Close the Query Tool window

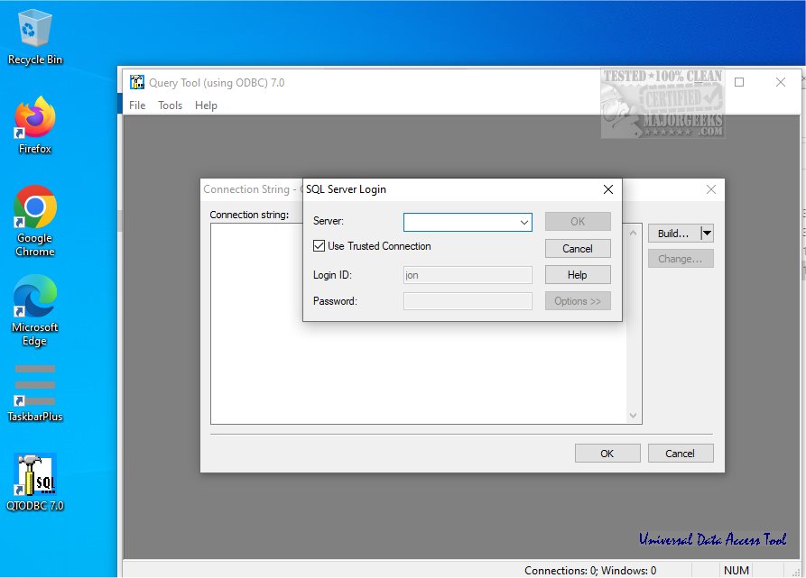click(x=781, y=82)
